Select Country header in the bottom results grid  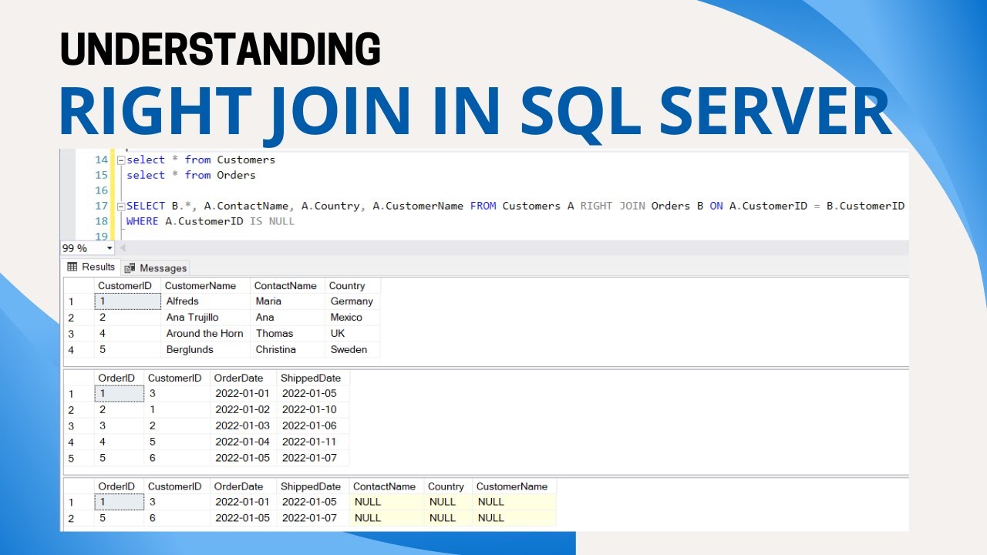[x=448, y=486]
